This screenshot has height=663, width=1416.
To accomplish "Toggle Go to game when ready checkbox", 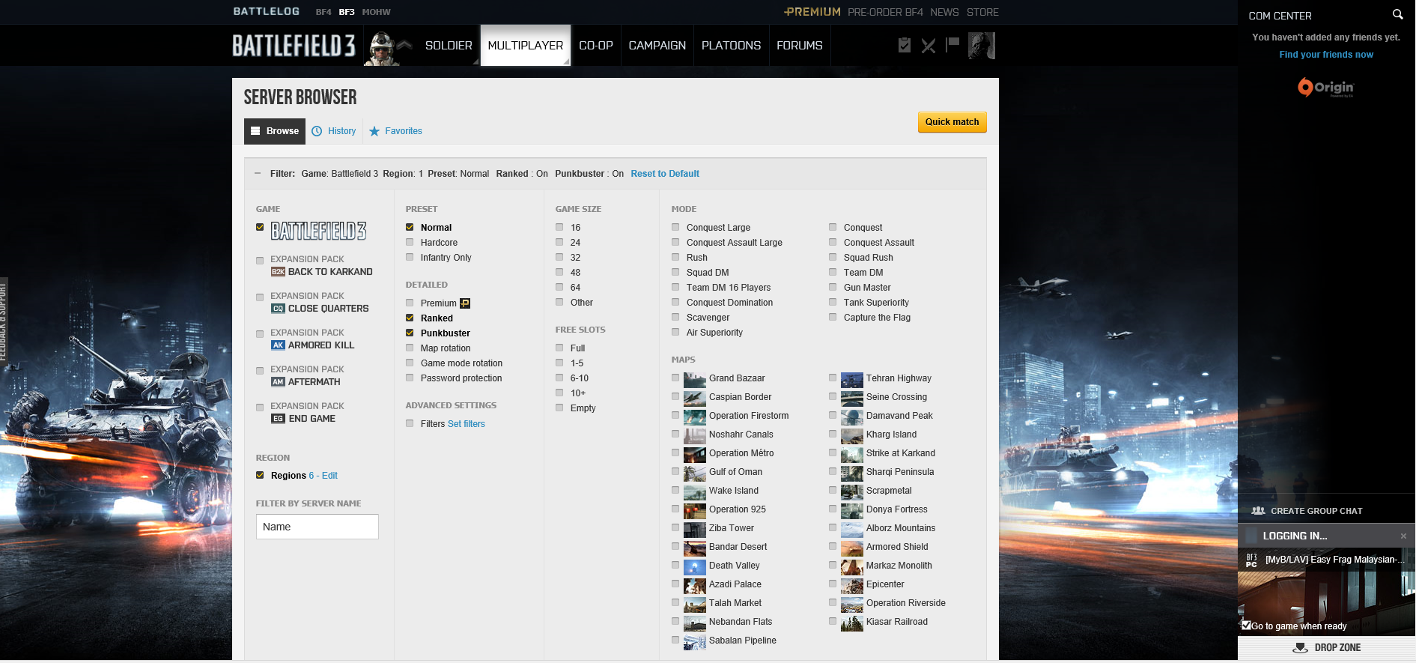I will (x=1247, y=625).
